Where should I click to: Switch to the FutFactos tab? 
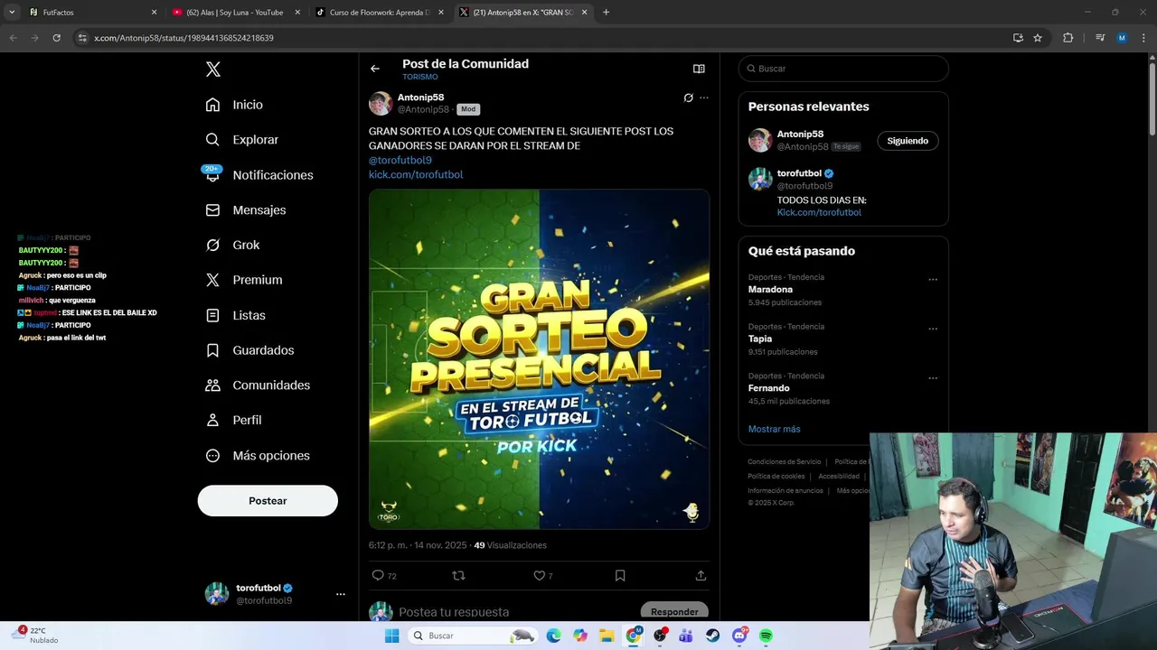(90, 13)
